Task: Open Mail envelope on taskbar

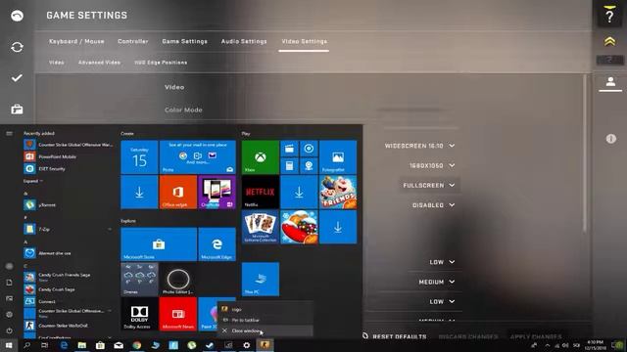Action: coord(119,345)
